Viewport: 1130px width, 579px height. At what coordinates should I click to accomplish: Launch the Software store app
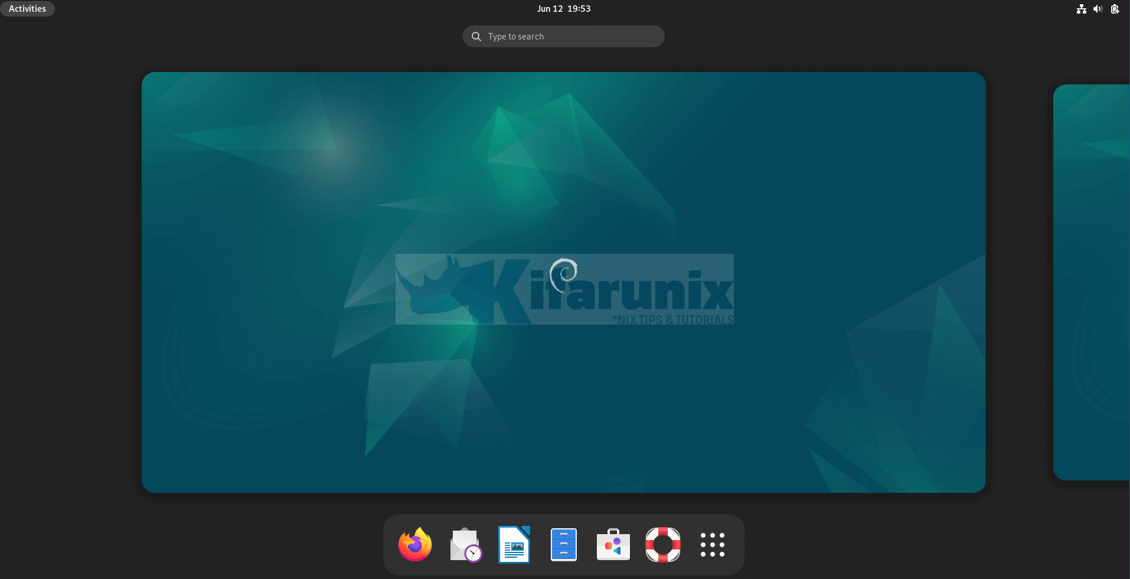(613, 545)
